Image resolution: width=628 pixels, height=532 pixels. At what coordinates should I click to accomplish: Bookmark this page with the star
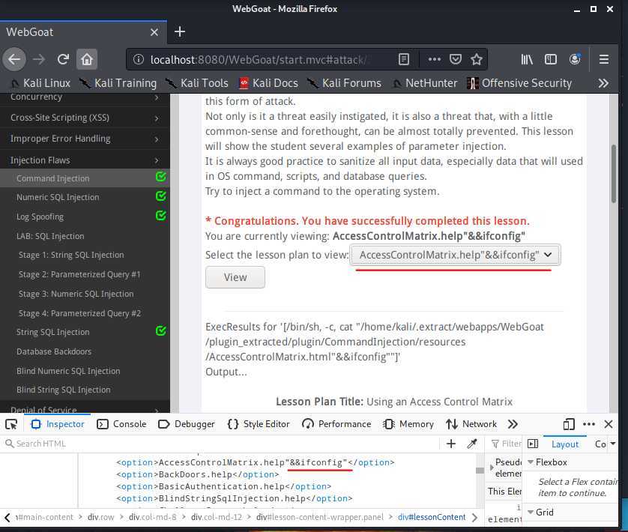[x=476, y=60]
